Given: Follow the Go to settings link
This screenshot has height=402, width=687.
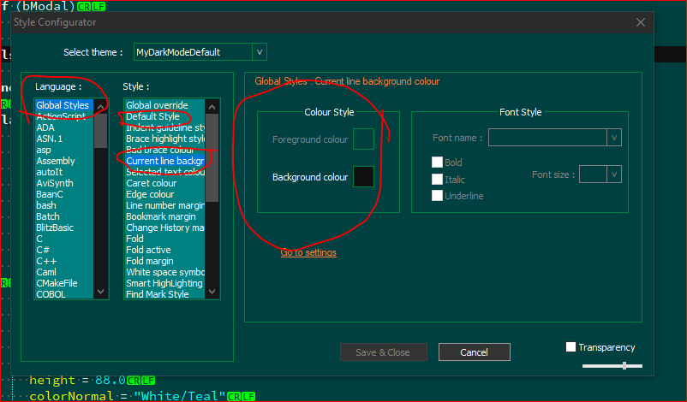Looking at the screenshot, I should (x=308, y=252).
